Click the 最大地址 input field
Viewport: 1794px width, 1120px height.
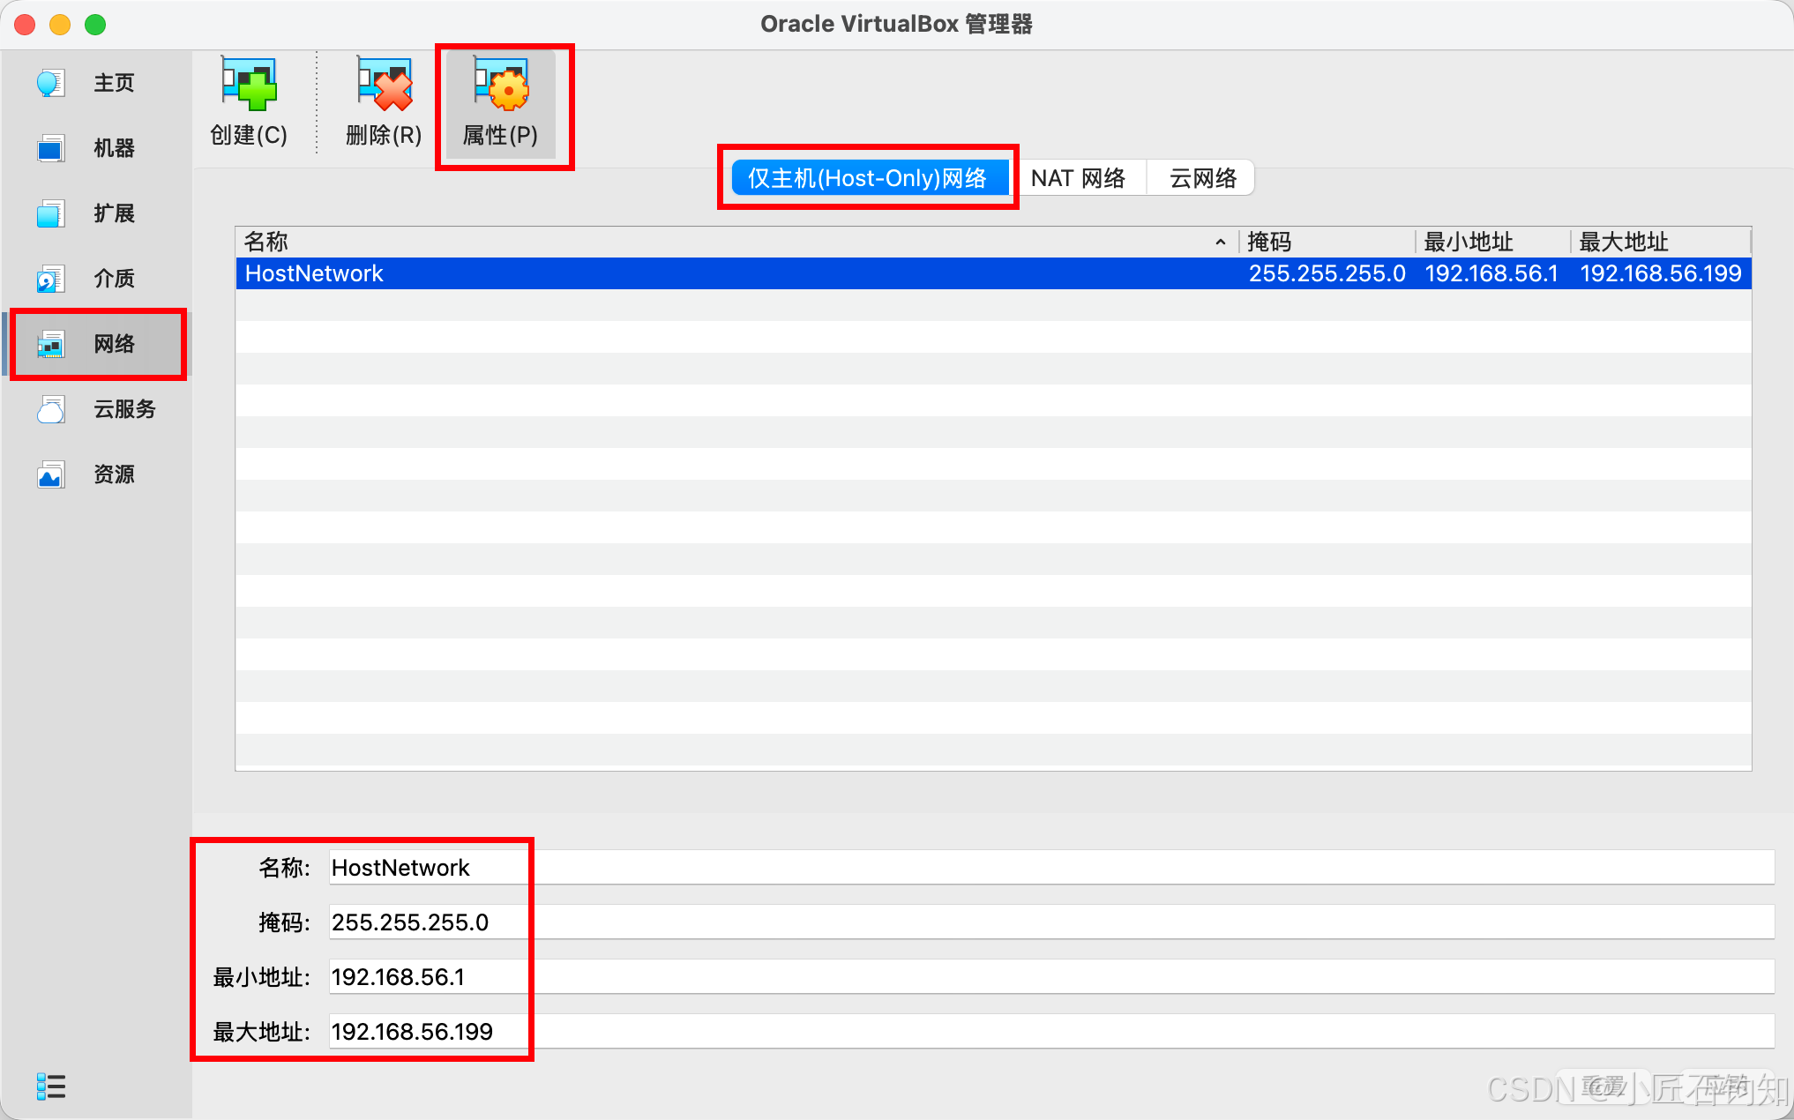(x=1051, y=1032)
